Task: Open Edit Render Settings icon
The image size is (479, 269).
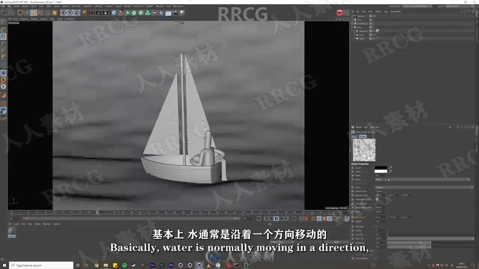Action: (x=106, y=13)
